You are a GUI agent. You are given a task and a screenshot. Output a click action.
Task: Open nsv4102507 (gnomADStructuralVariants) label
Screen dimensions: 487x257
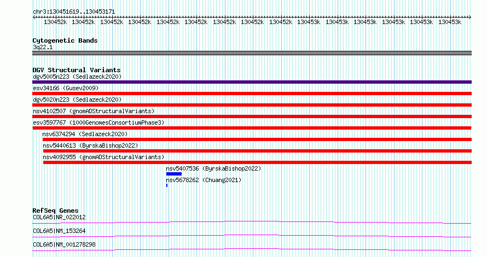[x=94, y=111]
